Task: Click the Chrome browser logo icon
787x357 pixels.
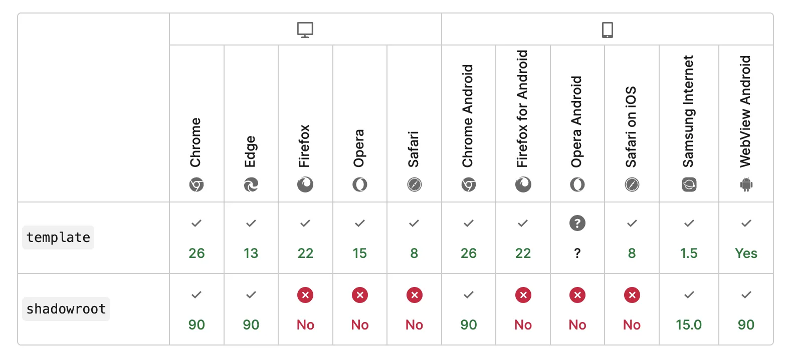Action: [x=196, y=185]
